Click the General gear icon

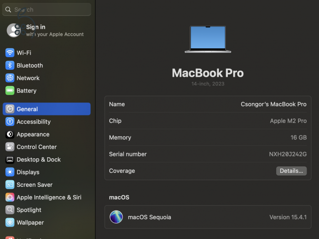click(10, 109)
